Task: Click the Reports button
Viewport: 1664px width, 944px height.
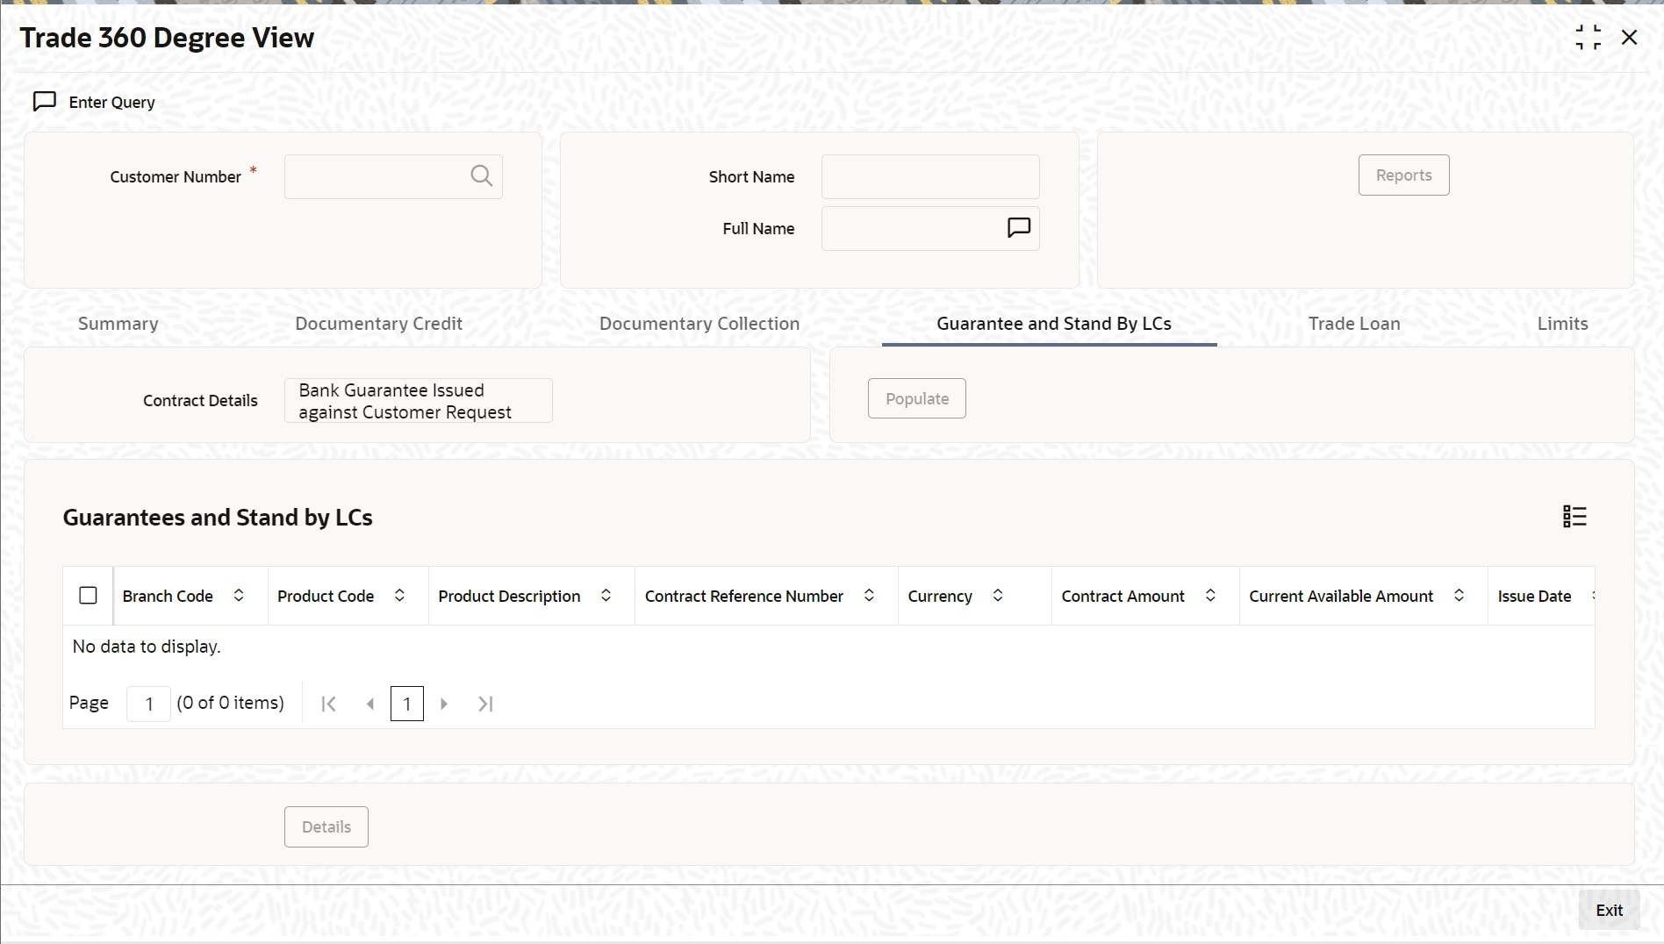Action: (1403, 175)
